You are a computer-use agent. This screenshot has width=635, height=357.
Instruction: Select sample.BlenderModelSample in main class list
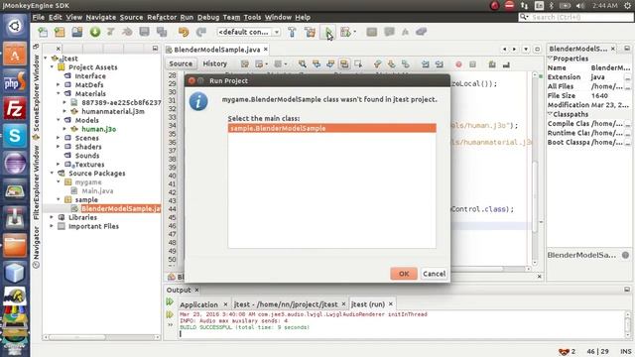pos(332,128)
